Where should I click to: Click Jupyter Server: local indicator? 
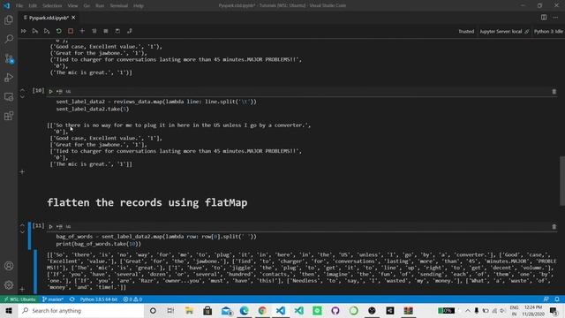coord(504,32)
